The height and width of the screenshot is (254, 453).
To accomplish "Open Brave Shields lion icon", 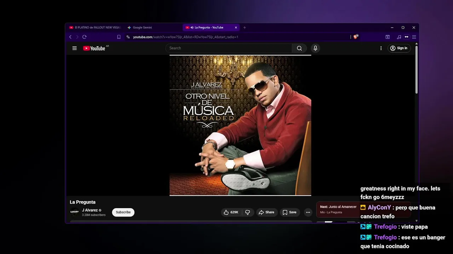I will [356, 37].
